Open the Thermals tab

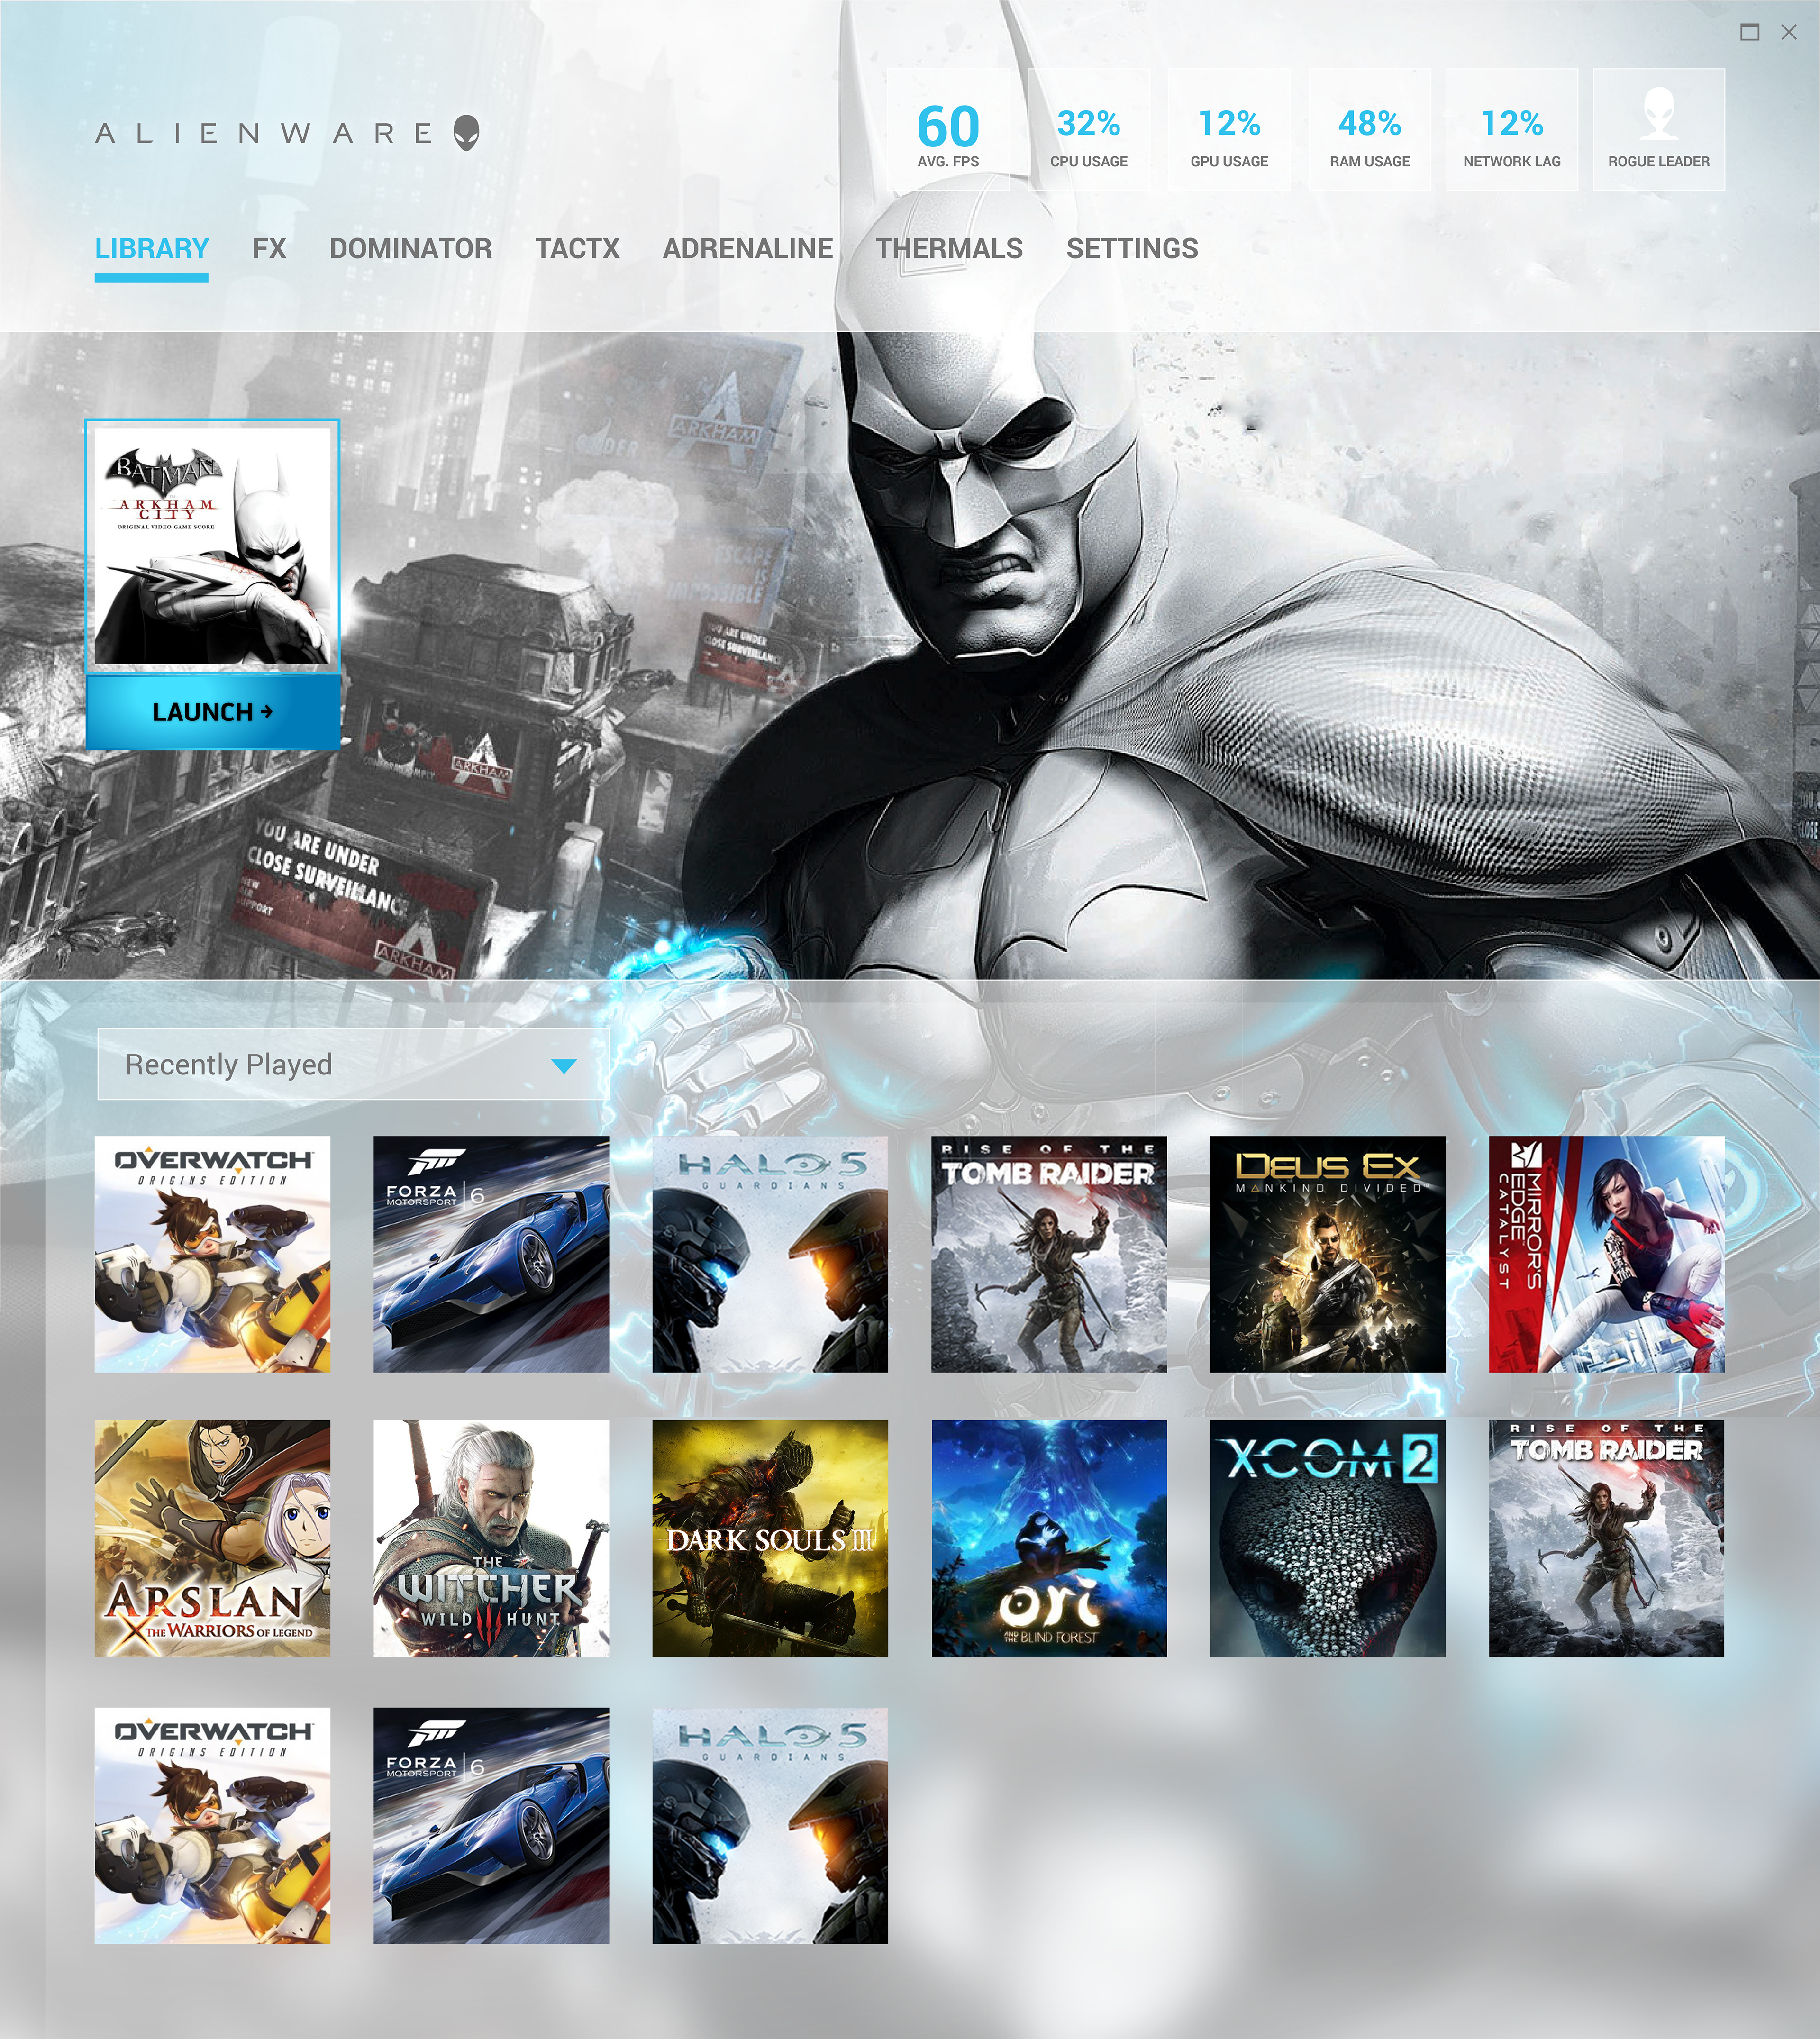click(x=949, y=248)
